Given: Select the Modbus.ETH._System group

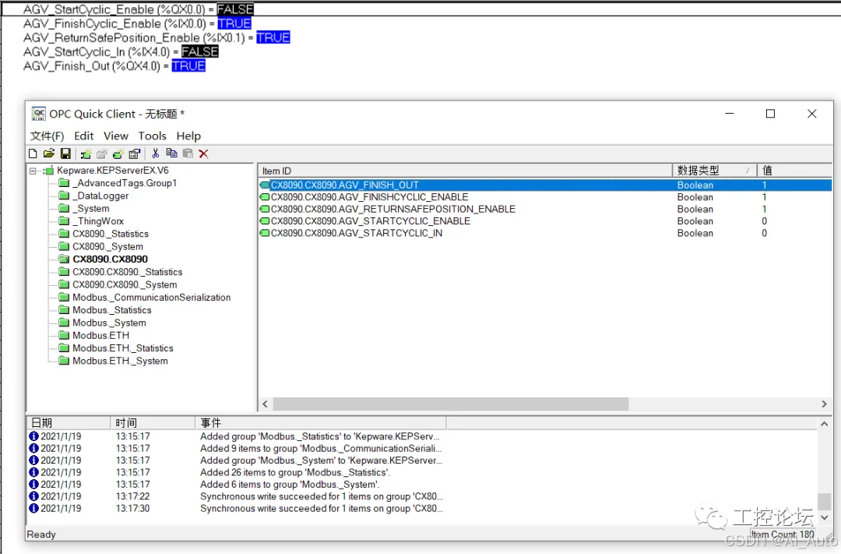Looking at the screenshot, I should 120,362.
